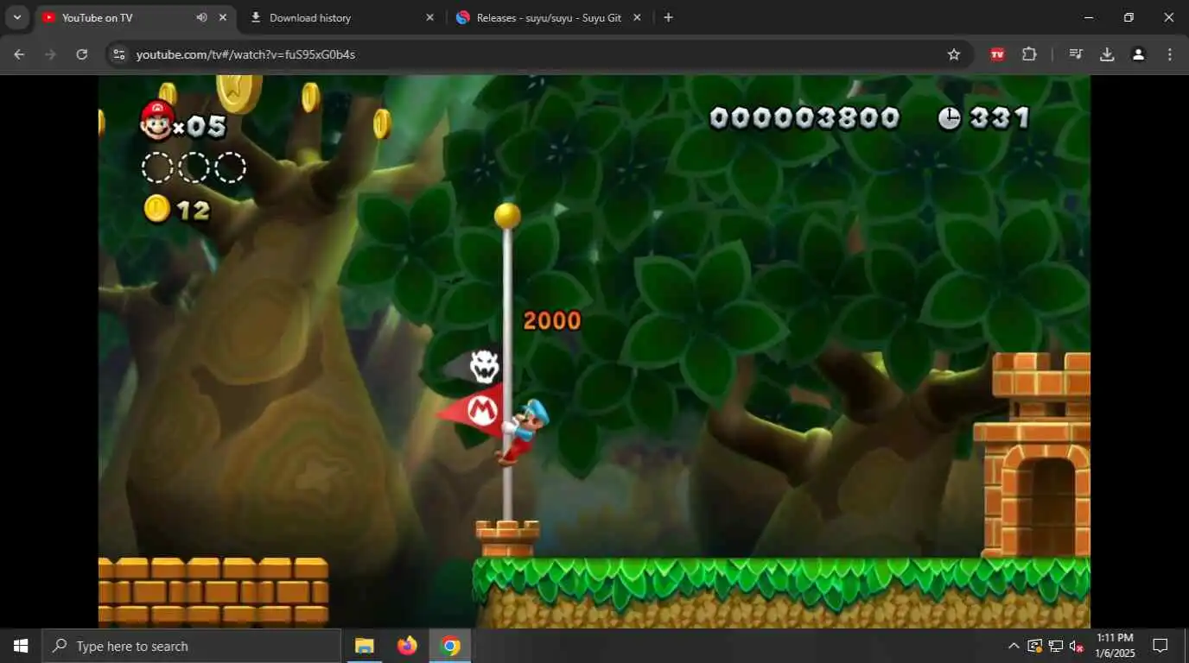Close the Suyu Git releases tab
Screen dimensions: 1189x663
(637, 17)
